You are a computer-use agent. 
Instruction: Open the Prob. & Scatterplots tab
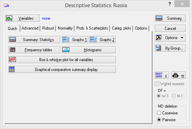click(92, 28)
